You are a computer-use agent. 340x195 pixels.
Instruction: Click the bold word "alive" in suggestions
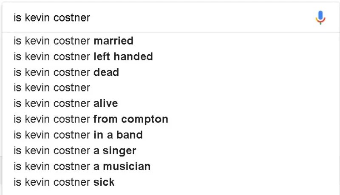pyautogui.click(x=106, y=104)
